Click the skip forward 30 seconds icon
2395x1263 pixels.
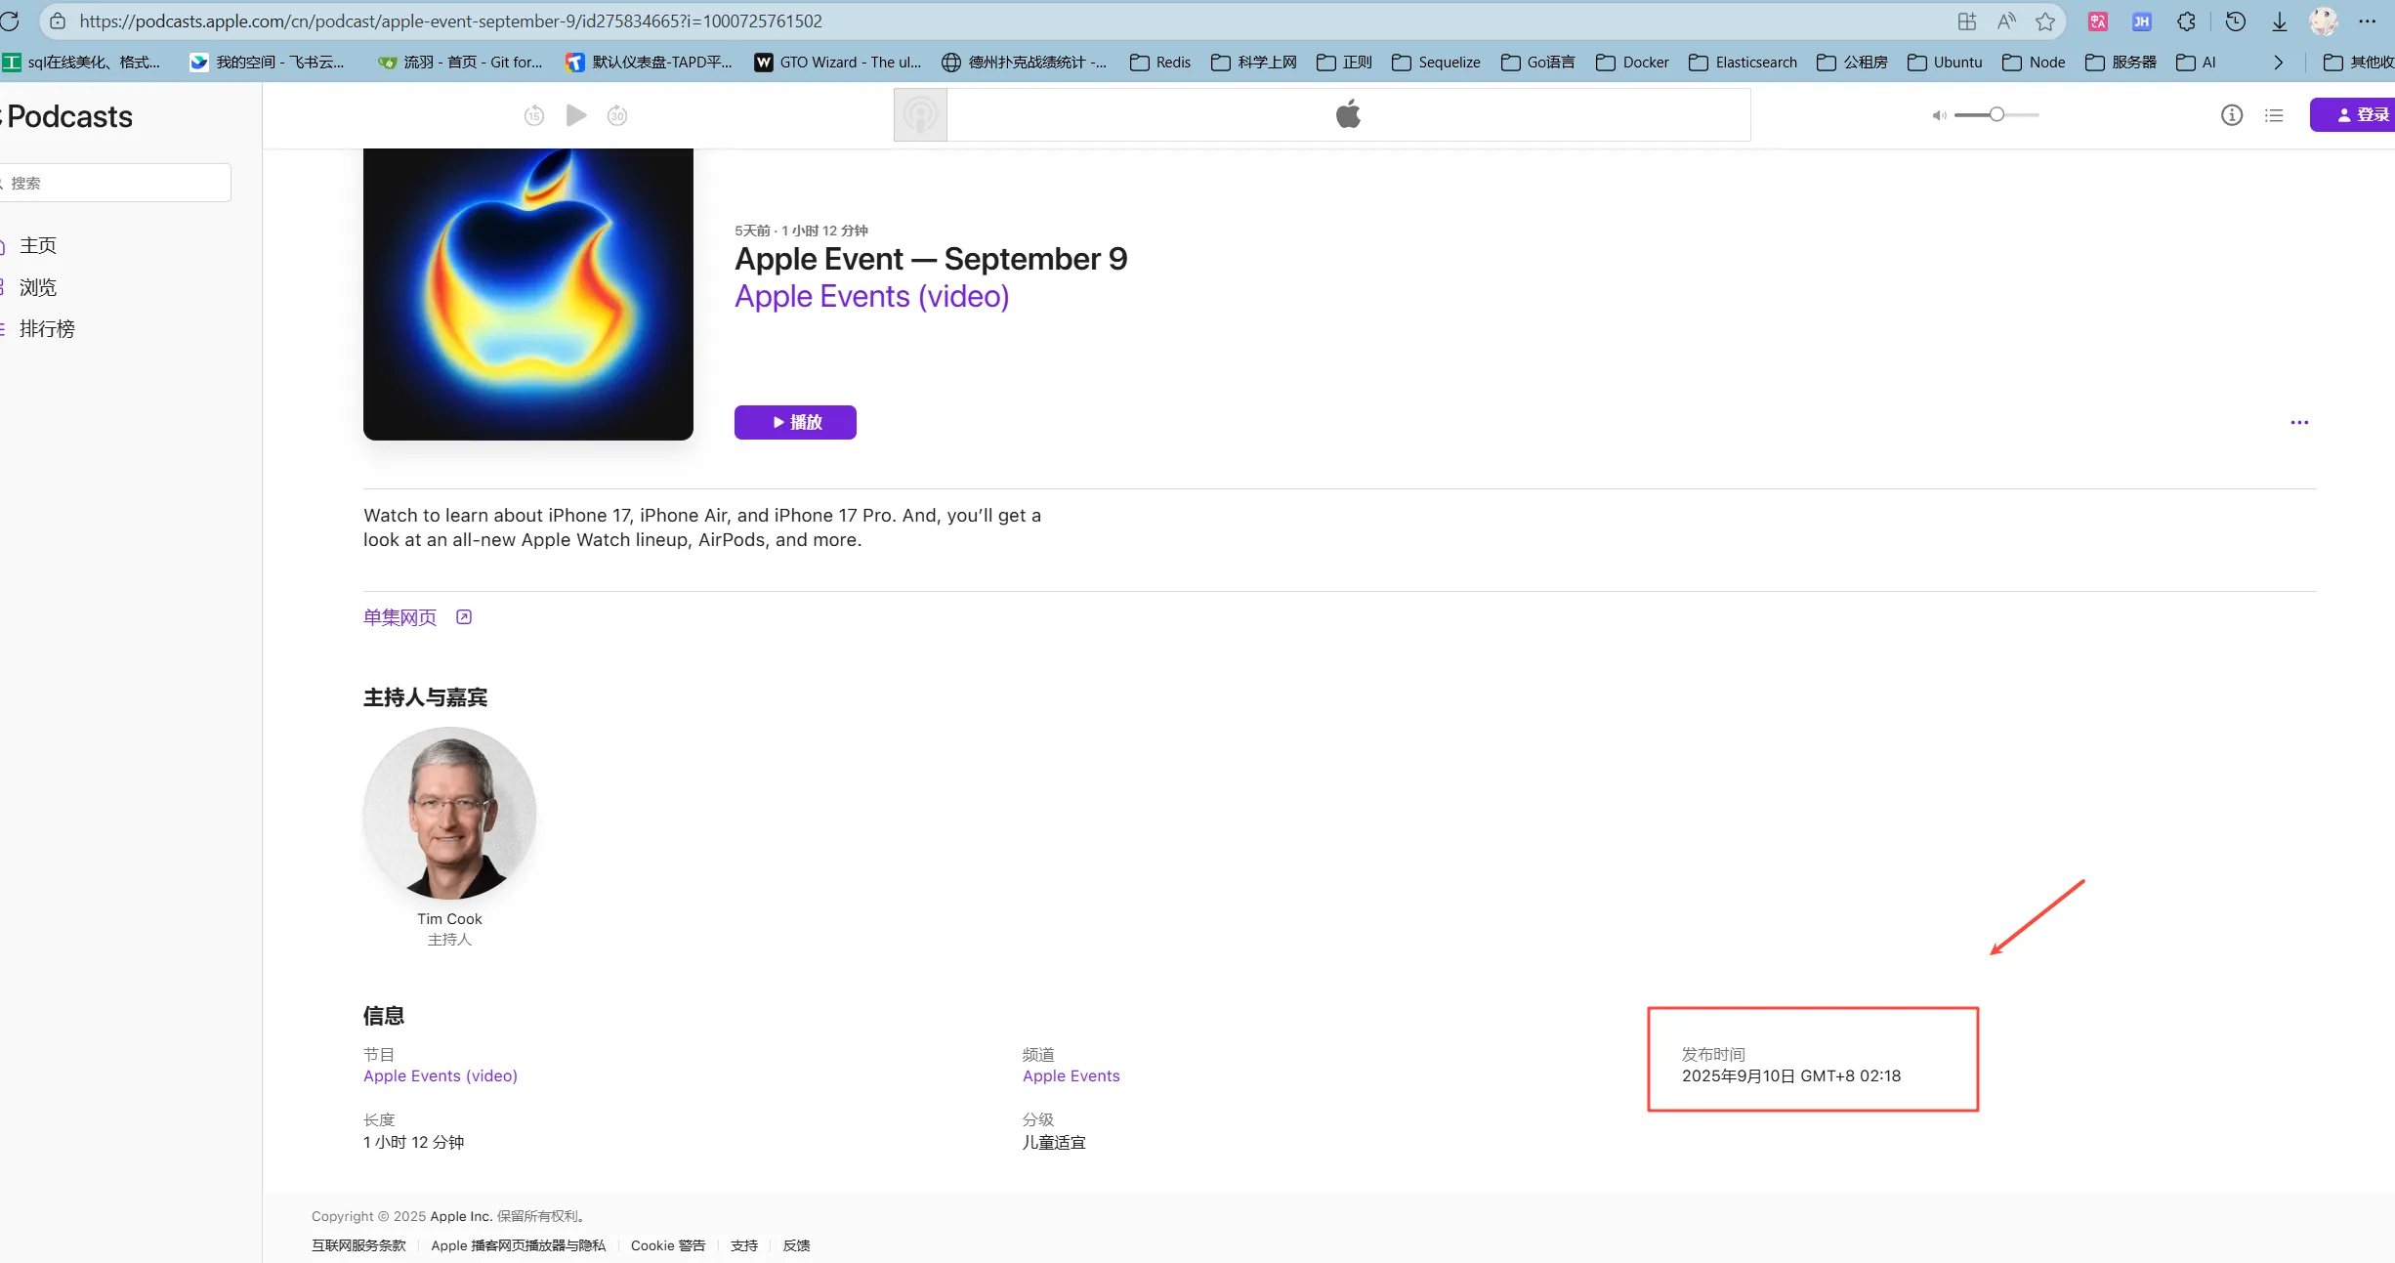[x=617, y=115]
